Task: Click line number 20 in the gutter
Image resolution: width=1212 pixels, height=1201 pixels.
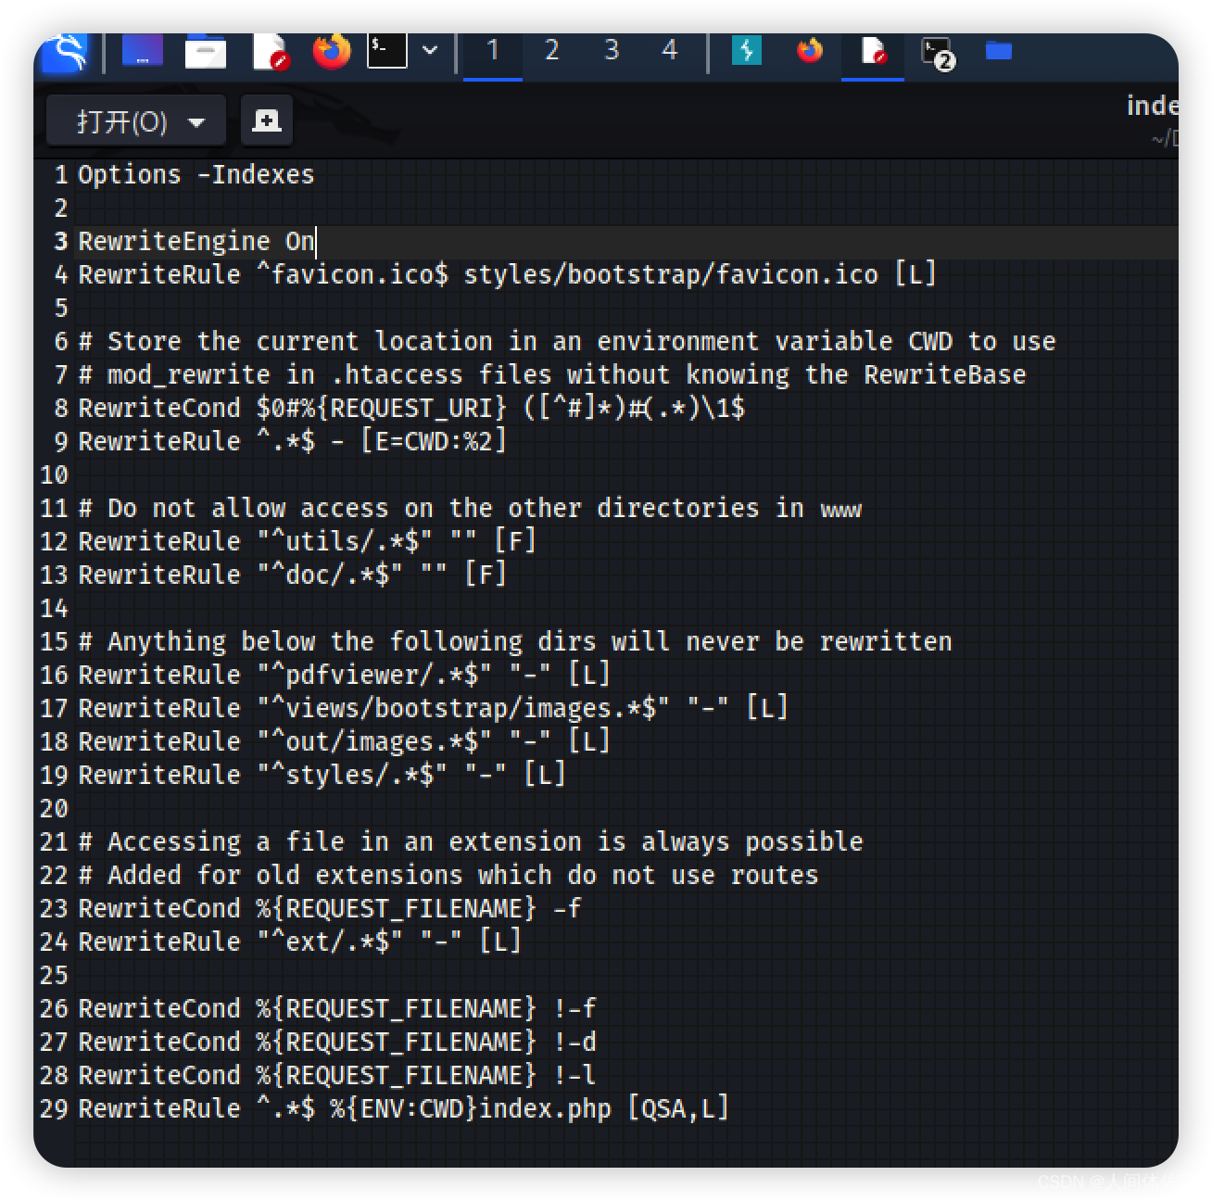Action: [x=54, y=808]
